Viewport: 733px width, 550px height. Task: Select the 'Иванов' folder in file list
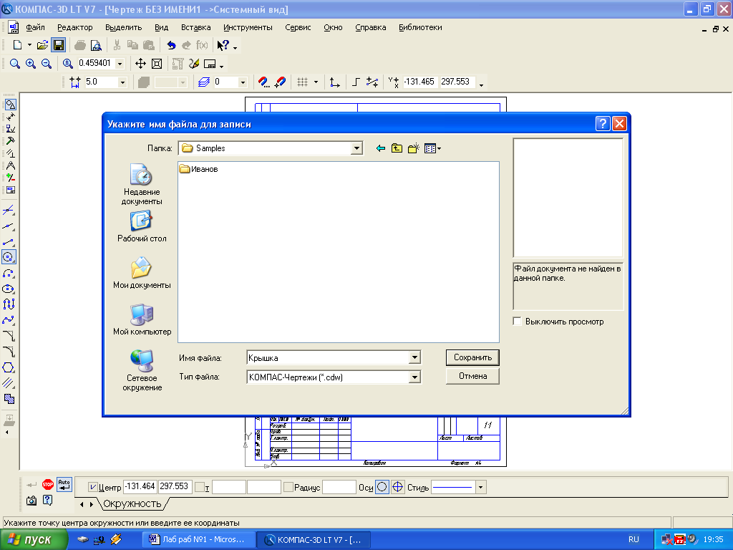pyautogui.click(x=199, y=169)
